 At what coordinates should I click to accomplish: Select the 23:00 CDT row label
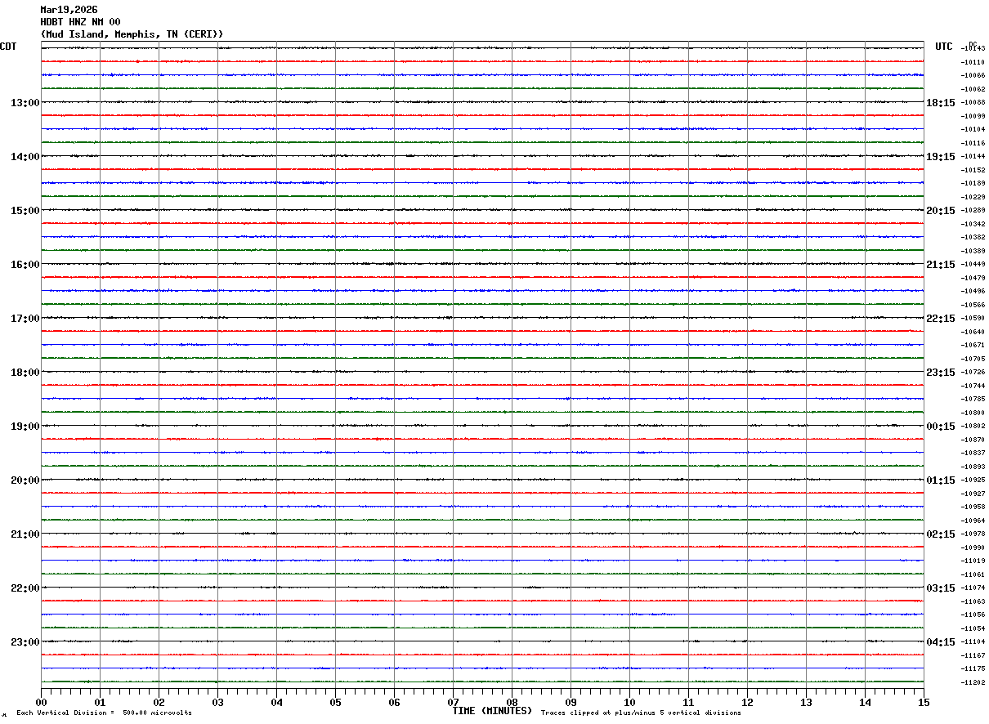click(x=25, y=642)
